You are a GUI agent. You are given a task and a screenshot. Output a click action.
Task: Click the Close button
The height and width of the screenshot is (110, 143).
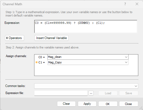point(129,104)
